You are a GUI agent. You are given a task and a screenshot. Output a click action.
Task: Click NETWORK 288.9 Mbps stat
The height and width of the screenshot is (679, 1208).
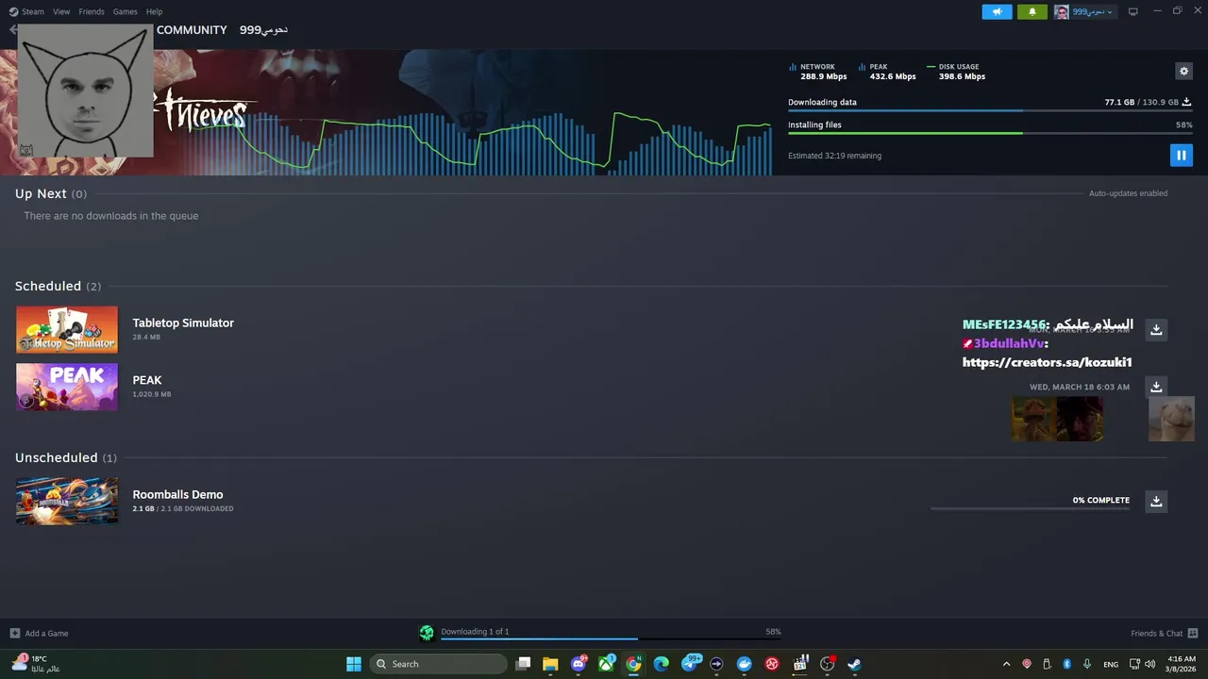coord(818,72)
